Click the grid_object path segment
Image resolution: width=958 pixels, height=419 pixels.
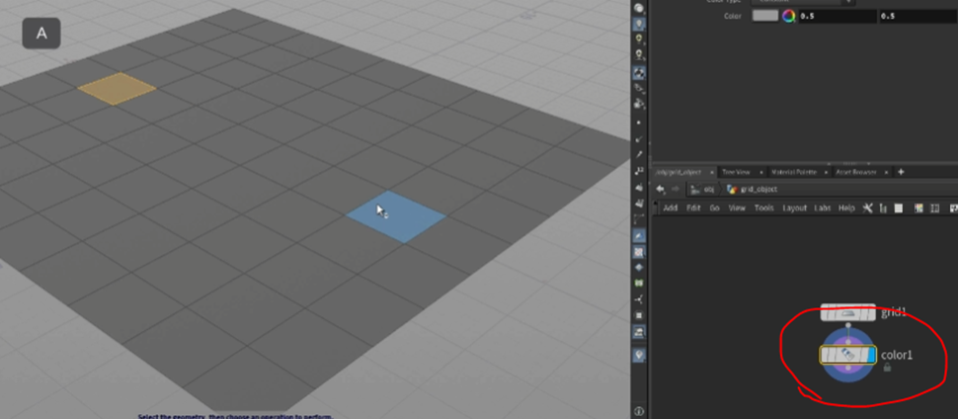(x=752, y=190)
